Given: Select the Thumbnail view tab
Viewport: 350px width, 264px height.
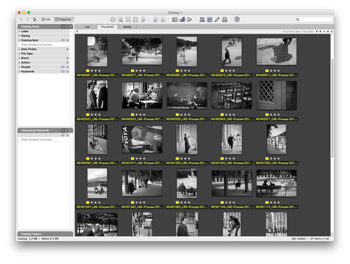Looking at the screenshot, I should tap(107, 27).
